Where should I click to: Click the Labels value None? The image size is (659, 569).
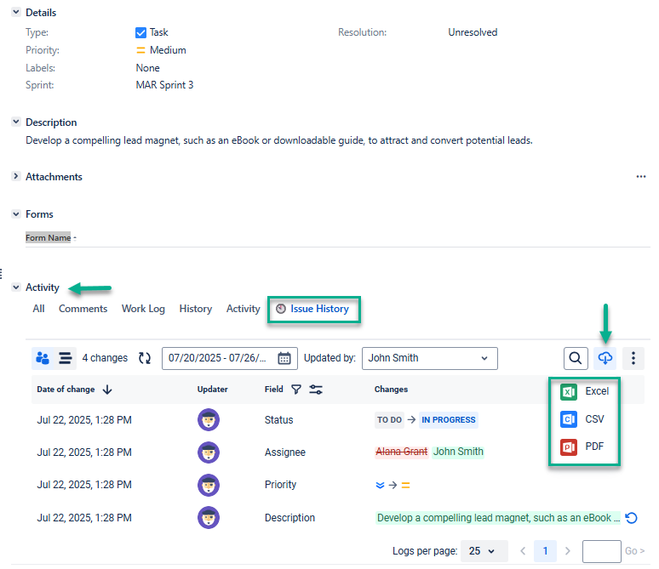[147, 67]
